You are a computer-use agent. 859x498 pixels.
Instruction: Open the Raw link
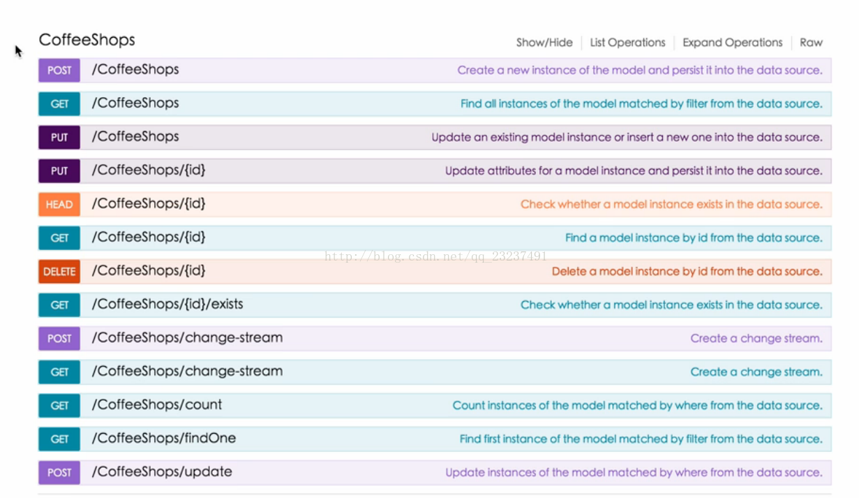pos(811,43)
